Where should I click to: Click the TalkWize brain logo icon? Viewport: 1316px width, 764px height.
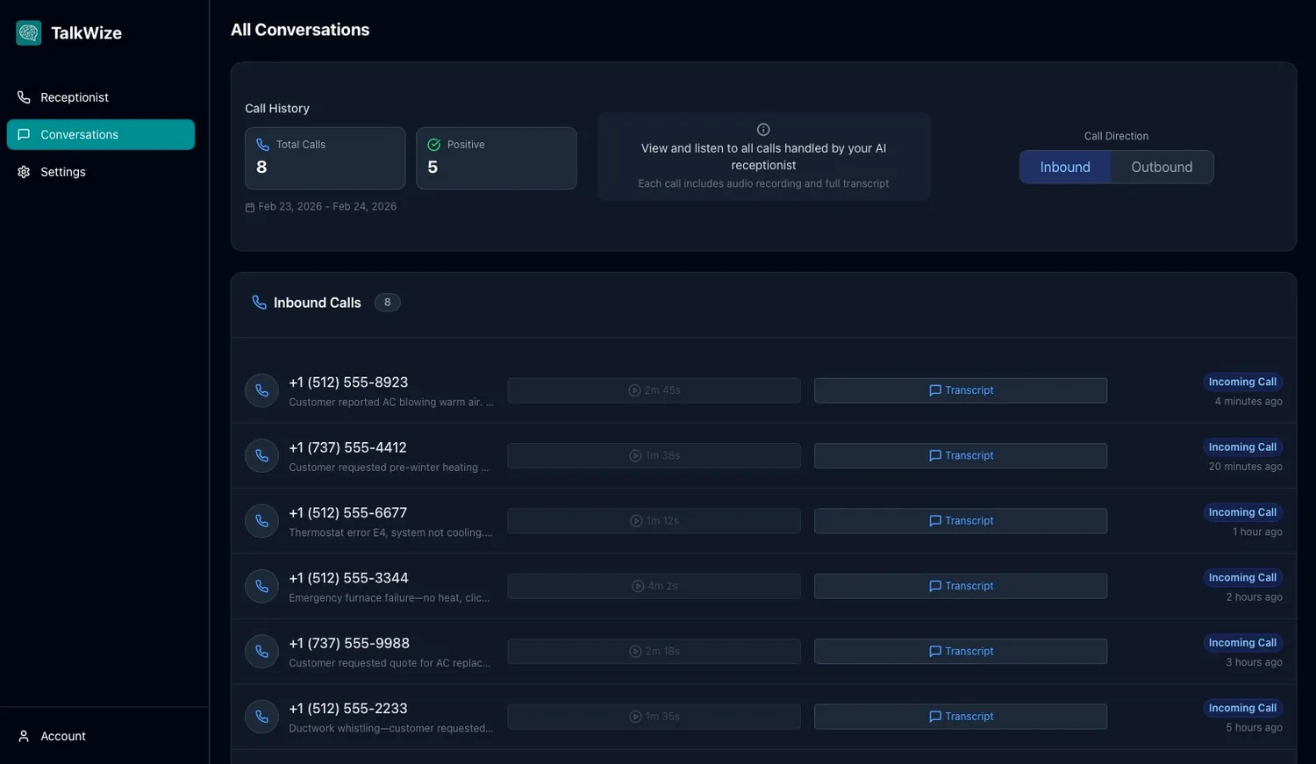coord(29,33)
